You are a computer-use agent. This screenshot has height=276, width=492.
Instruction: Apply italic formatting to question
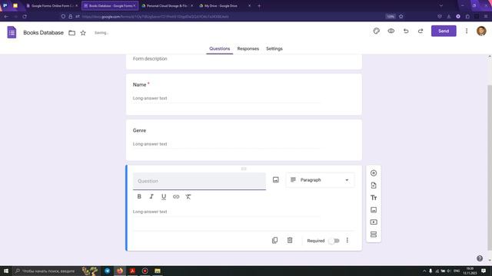151,196
